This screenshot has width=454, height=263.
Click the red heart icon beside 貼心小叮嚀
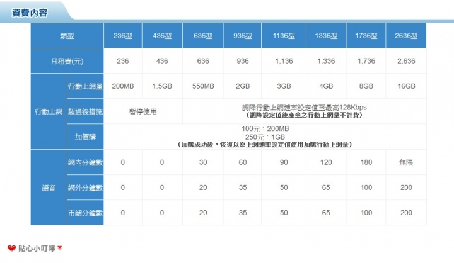coord(11,249)
